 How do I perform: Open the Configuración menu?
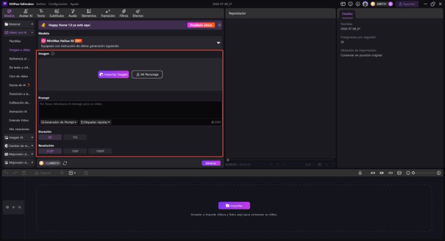point(58,4)
